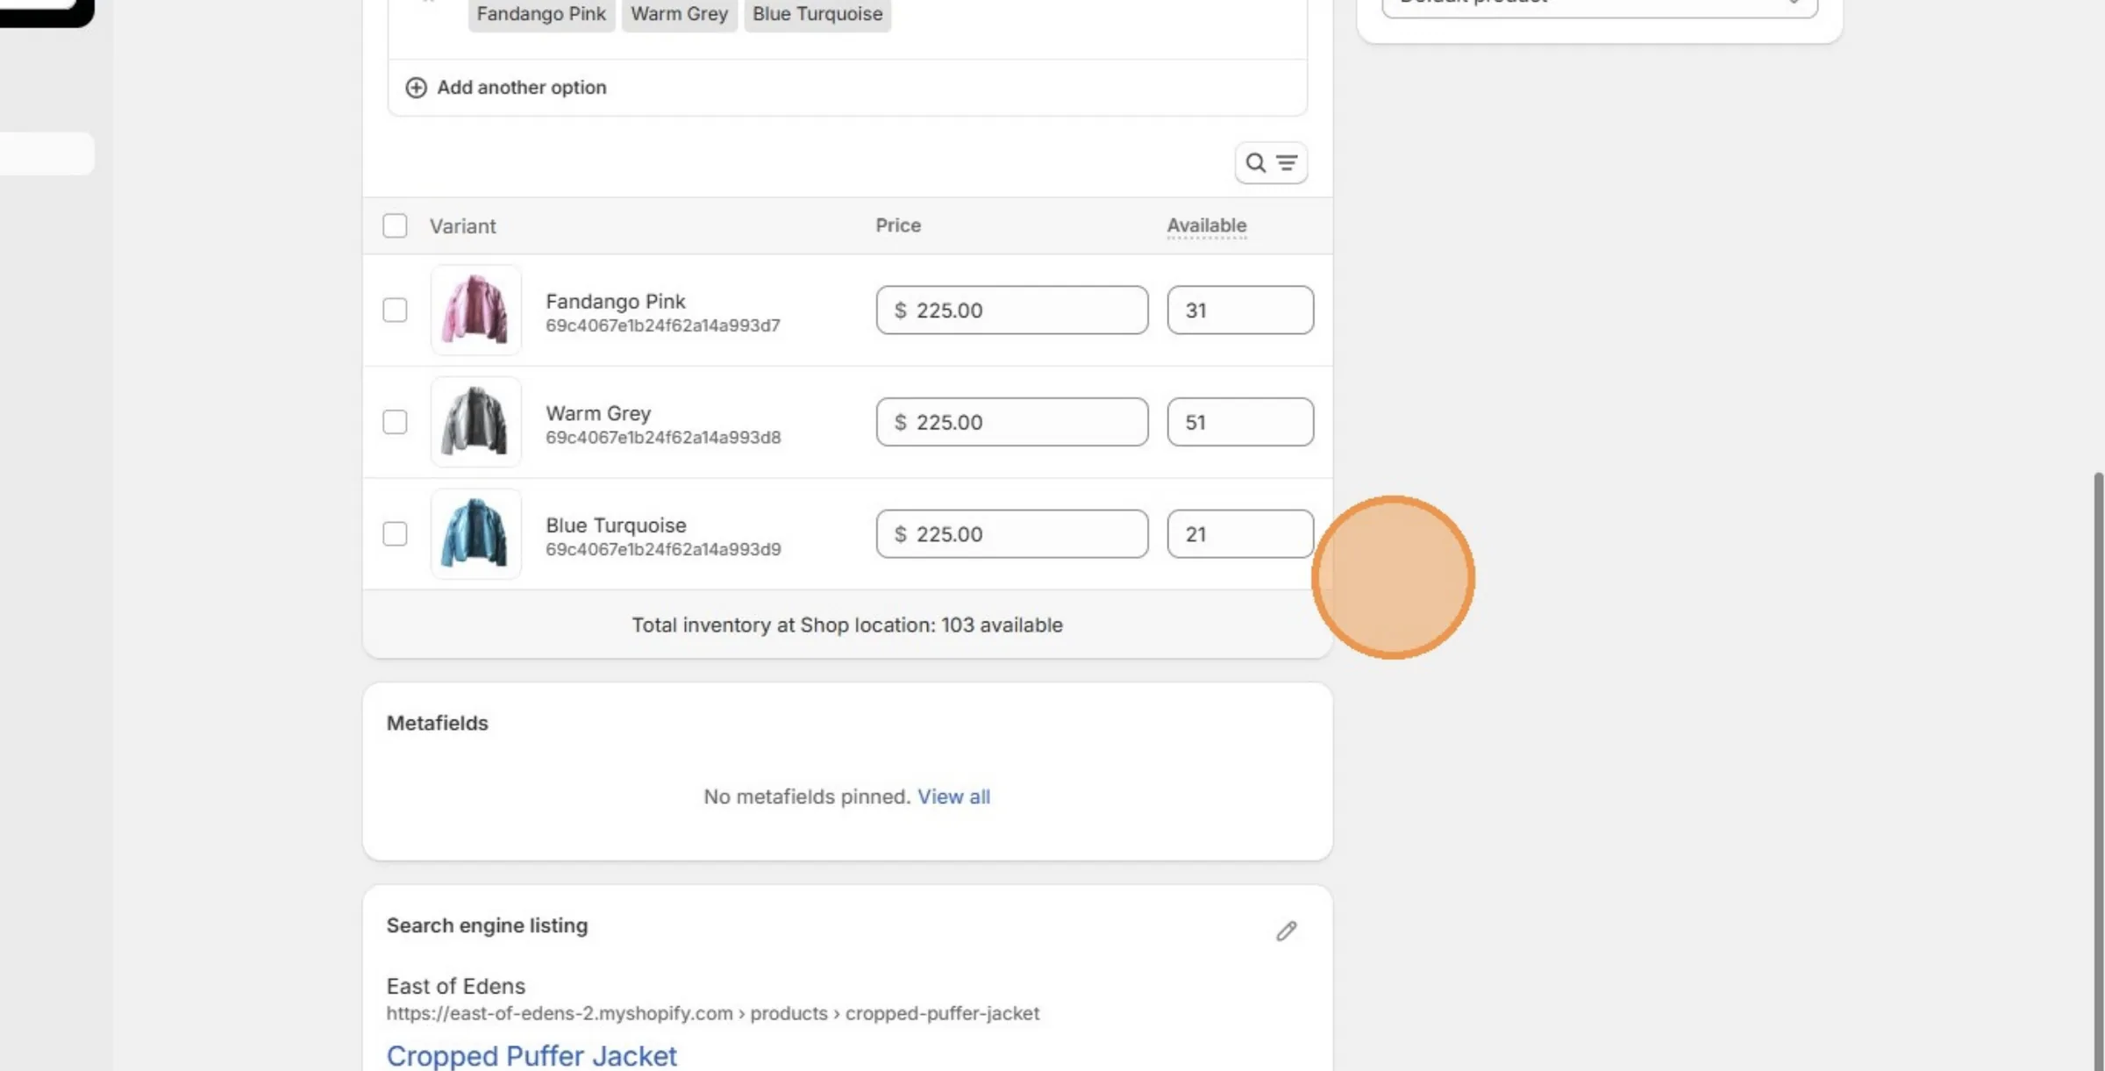Image resolution: width=2105 pixels, height=1071 pixels.
Task: Edit Fandango Pink available quantity 31
Action: click(1239, 310)
